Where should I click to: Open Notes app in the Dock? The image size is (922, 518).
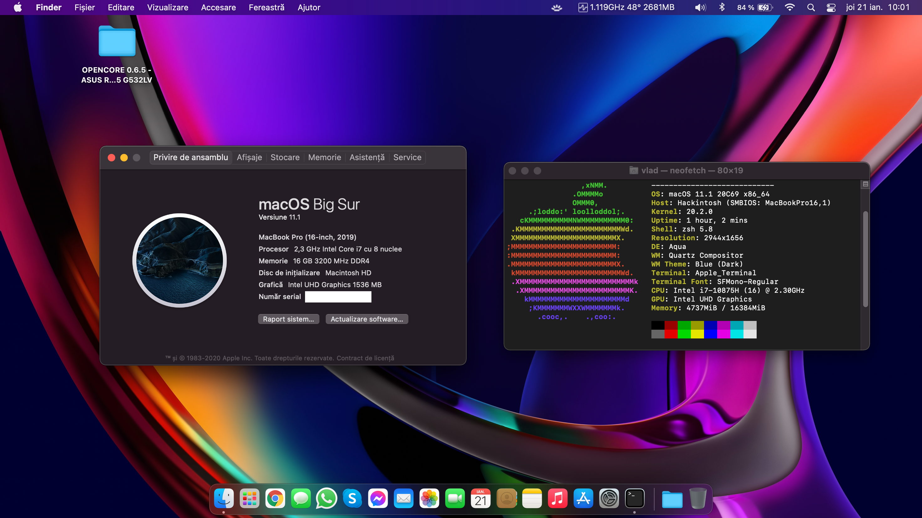[x=532, y=498]
